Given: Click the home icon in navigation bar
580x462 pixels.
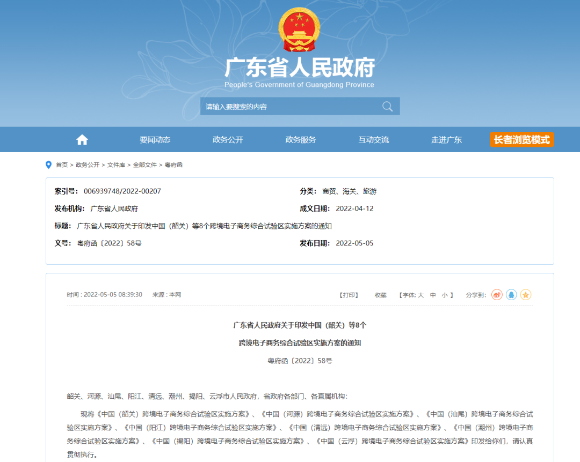Looking at the screenshot, I should click(x=82, y=140).
